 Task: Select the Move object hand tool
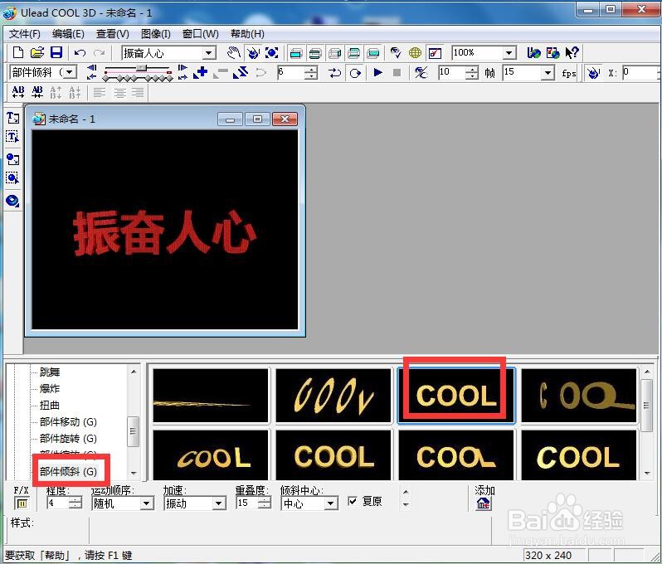click(233, 53)
